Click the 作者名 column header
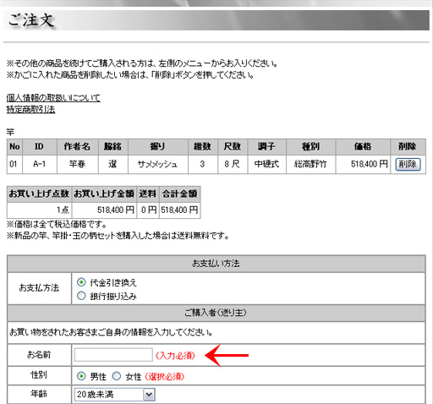The width and height of the screenshot is (433, 404). pyautogui.click(x=77, y=147)
